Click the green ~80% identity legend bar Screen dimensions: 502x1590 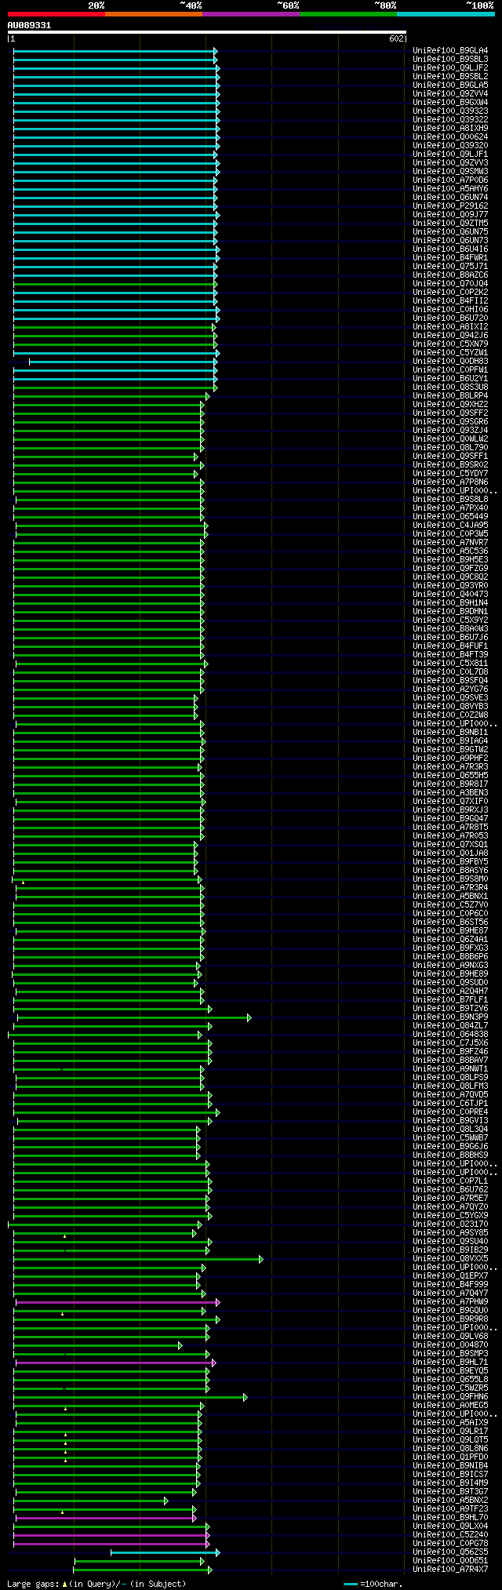[347, 14]
